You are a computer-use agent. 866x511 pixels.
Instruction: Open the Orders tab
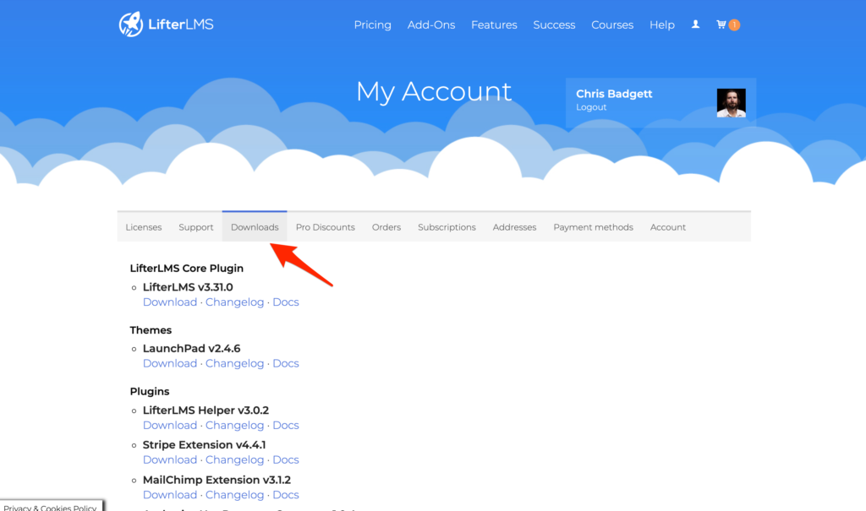pyautogui.click(x=386, y=227)
